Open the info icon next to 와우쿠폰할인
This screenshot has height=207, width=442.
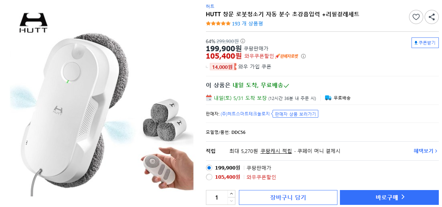click(x=303, y=56)
